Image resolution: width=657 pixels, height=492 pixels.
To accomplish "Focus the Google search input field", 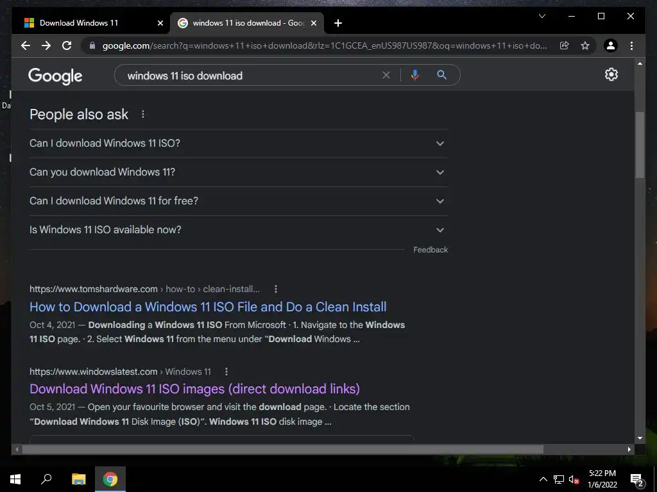I will [x=252, y=76].
